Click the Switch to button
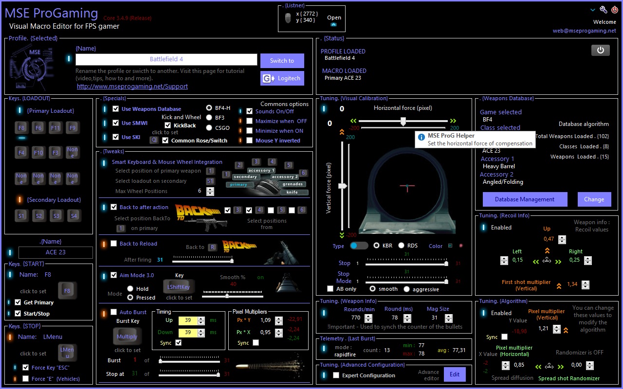Image resolution: width=623 pixels, height=389 pixels. click(x=282, y=61)
